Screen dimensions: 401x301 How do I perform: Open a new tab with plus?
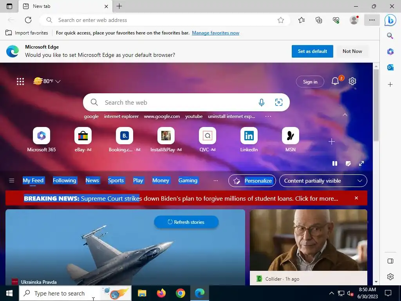point(119,6)
